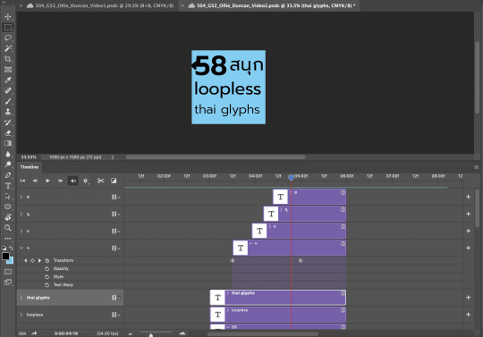Image resolution: width=483 pixels, height=337 pixels.
Task: Add media to the 'thai glyphs' track
Action: pos(468,298)
